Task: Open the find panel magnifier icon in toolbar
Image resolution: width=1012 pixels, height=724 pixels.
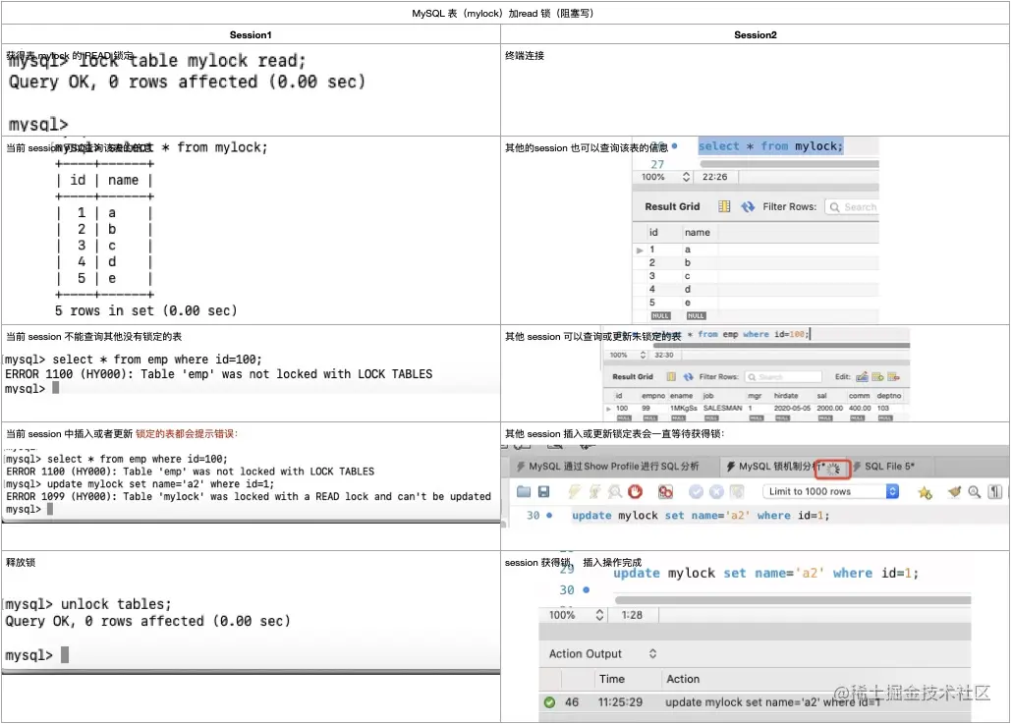Action: click(x=975, y=492)
